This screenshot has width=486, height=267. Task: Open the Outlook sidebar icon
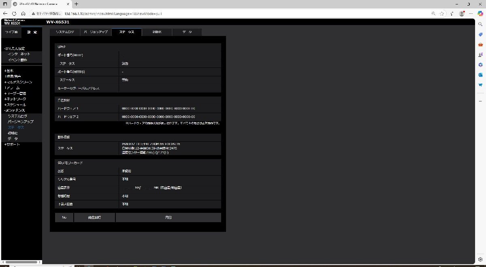point(480,75)
